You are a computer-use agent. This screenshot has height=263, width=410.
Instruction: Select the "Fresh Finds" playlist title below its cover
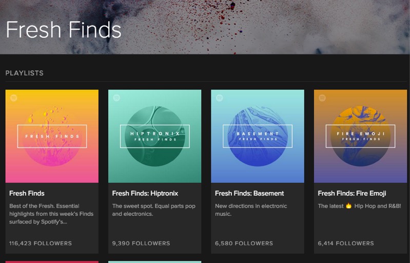point(27,193)
